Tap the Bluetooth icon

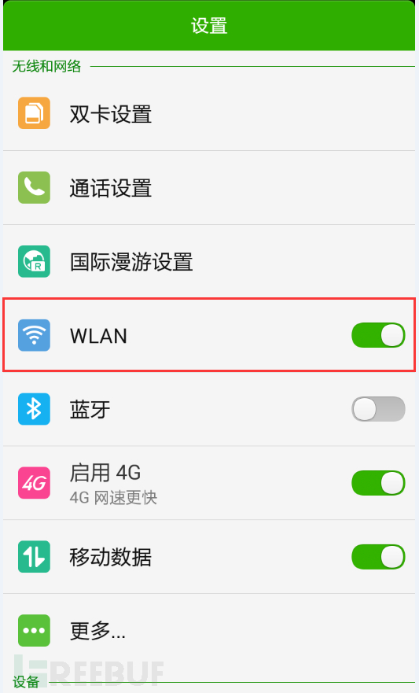click(x=34, y=409)
